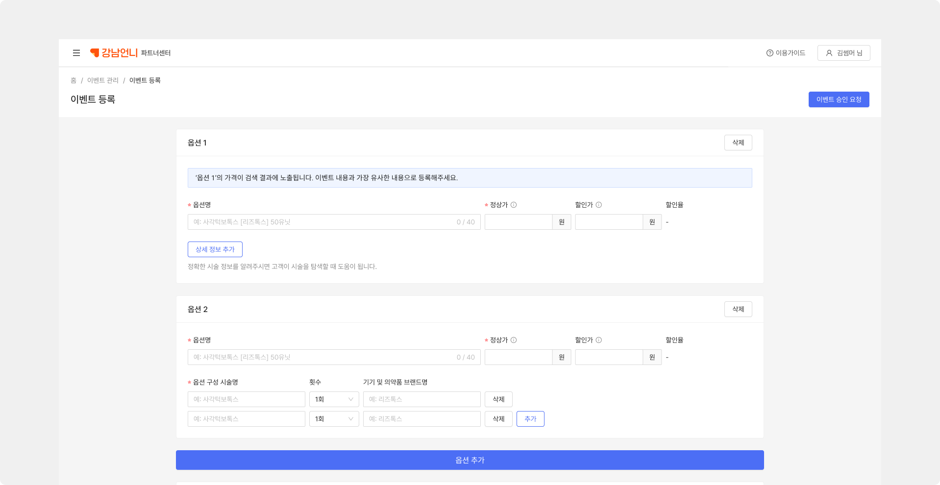Click the 강남언니 logo
This screenshot has height=485, width=940.
(x=114, y=53)
